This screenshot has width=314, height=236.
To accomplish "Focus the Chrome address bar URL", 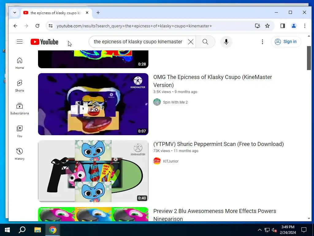I will pyautogui.click(x=134, y=26).
